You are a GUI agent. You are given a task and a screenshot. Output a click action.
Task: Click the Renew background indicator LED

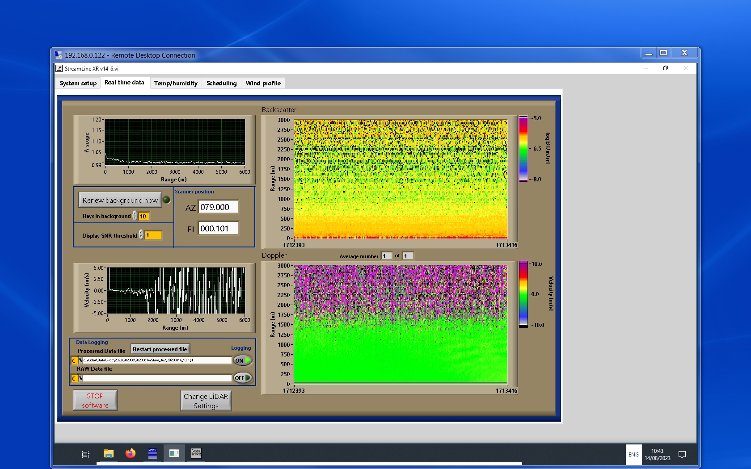[x=167, y=200]
